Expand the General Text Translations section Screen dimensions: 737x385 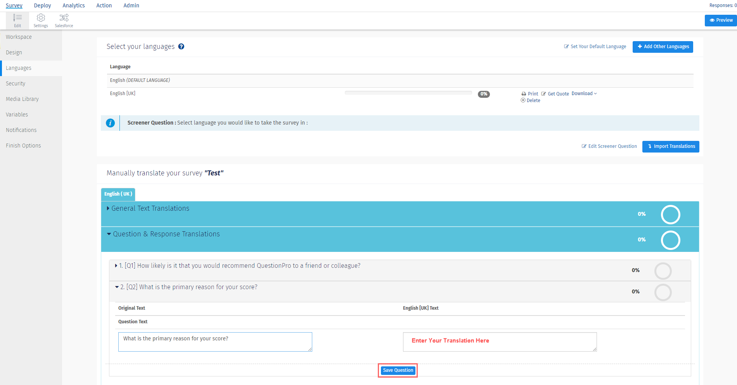point(150,208)
